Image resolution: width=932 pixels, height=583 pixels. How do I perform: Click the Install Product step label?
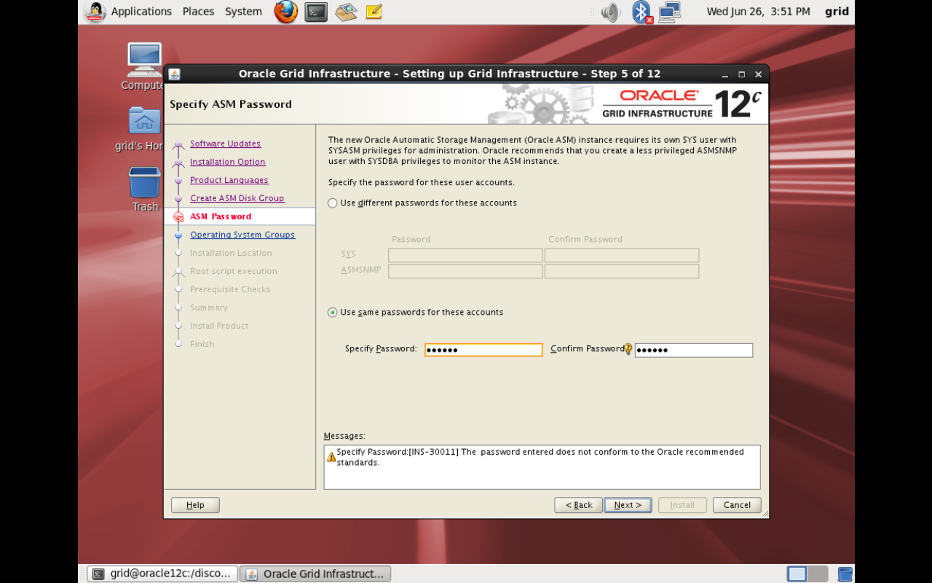(219, 326)
